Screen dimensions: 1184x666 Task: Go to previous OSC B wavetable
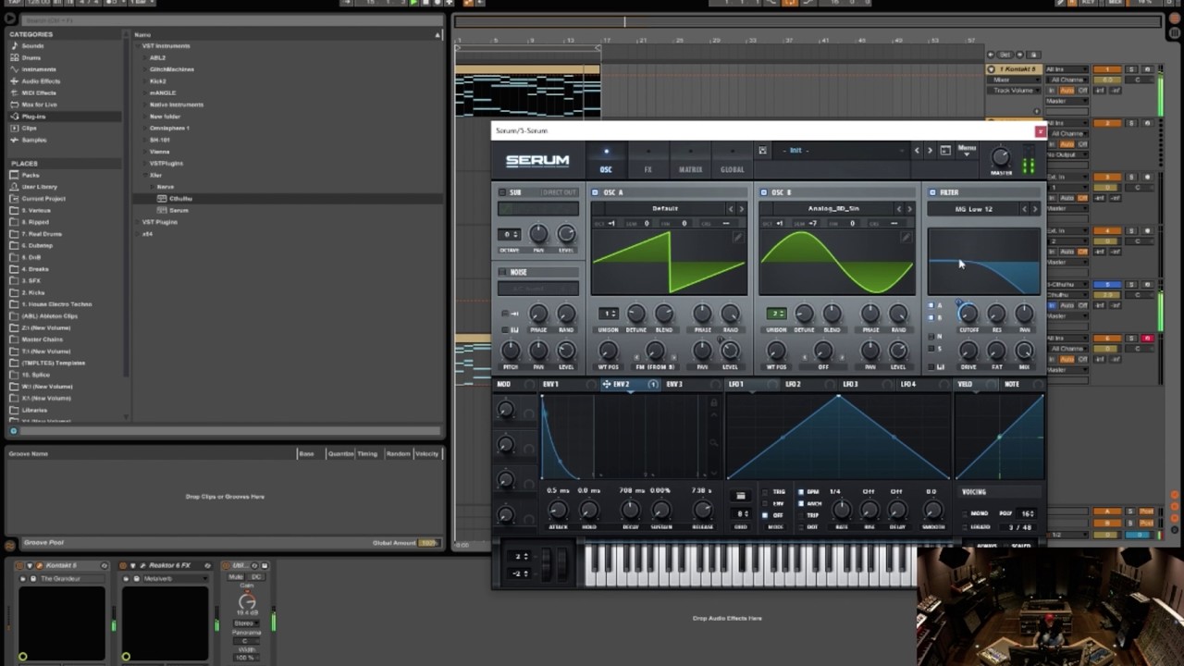pyautogui.click(x=899, y=209)
